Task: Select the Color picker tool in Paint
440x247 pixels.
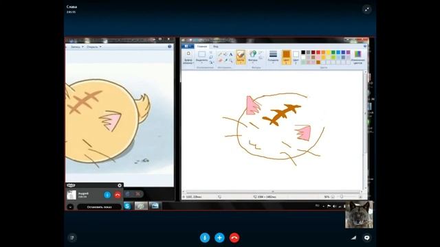Action: coord(225,60)
